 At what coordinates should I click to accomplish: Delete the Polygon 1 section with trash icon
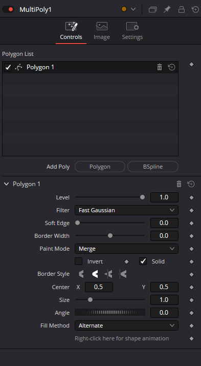pos(178,184)
